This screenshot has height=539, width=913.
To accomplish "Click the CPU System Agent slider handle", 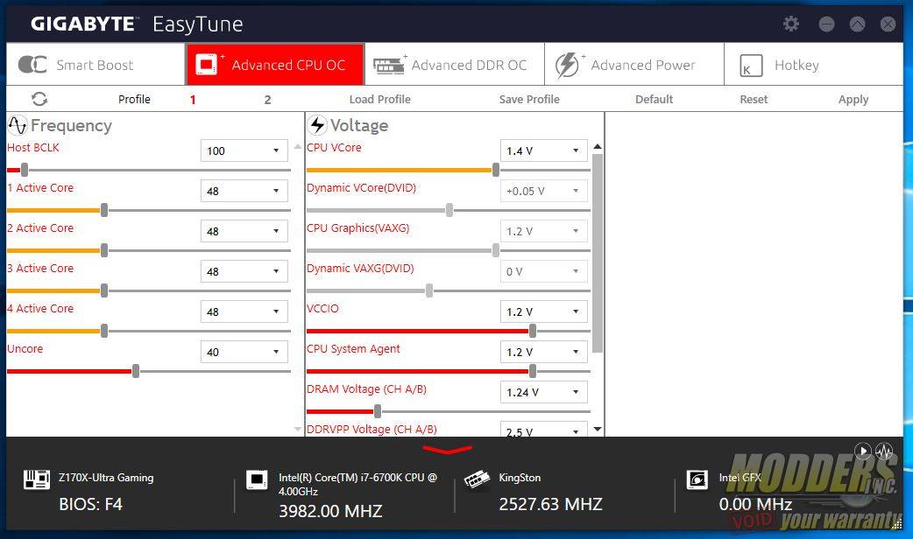I will pyautogui.click(x=532, y=371).
